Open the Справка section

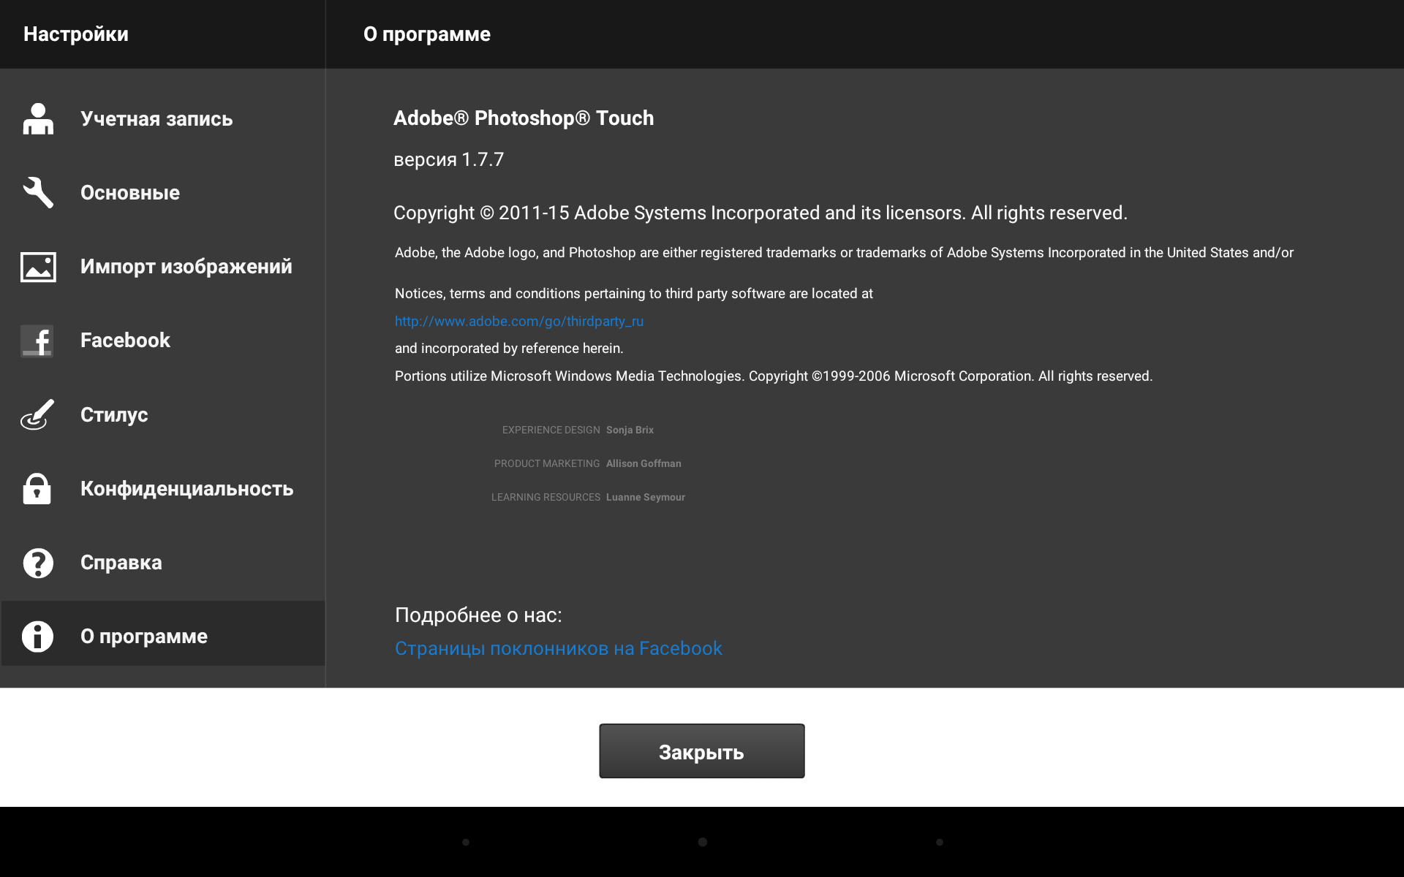click(x=162, y=563)
